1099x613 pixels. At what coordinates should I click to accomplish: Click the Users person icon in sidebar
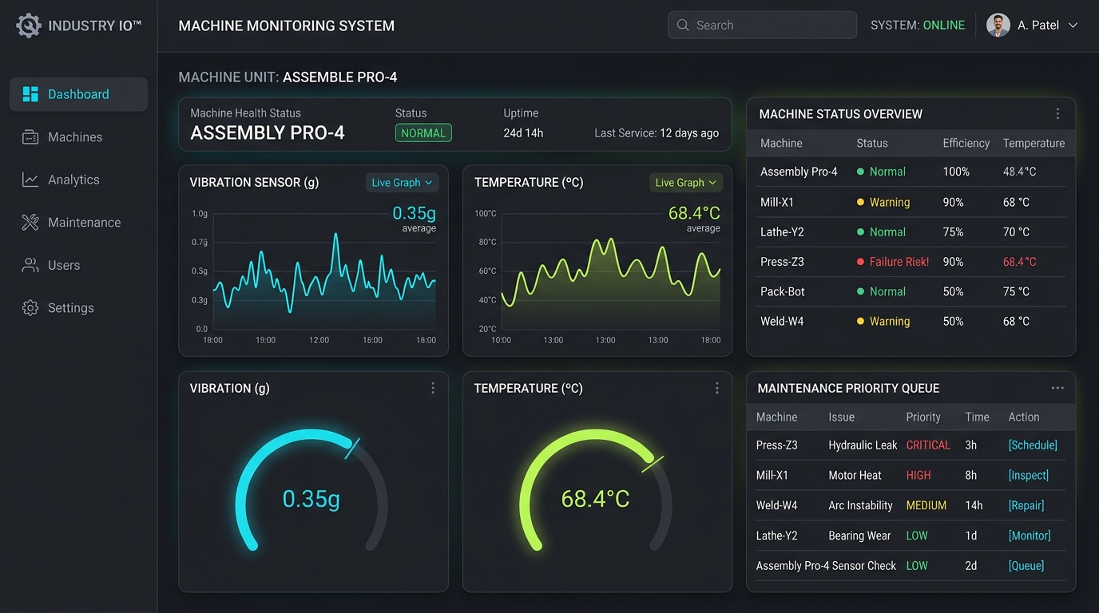(30, 265)
